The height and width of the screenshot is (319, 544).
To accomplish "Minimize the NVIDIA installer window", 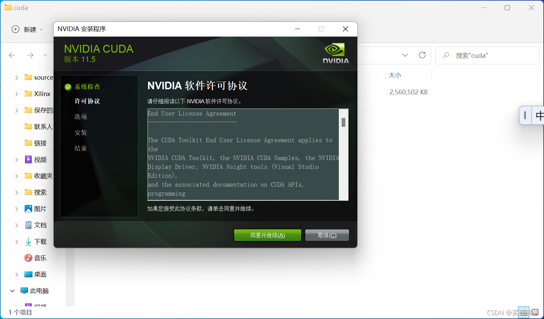I will pyautogui.click(x=297, y=29).
